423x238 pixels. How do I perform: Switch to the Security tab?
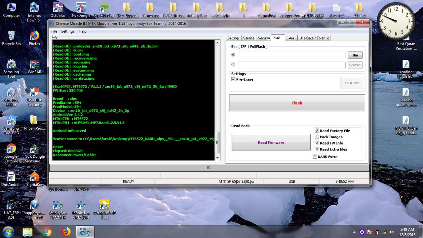pos(264,38)
